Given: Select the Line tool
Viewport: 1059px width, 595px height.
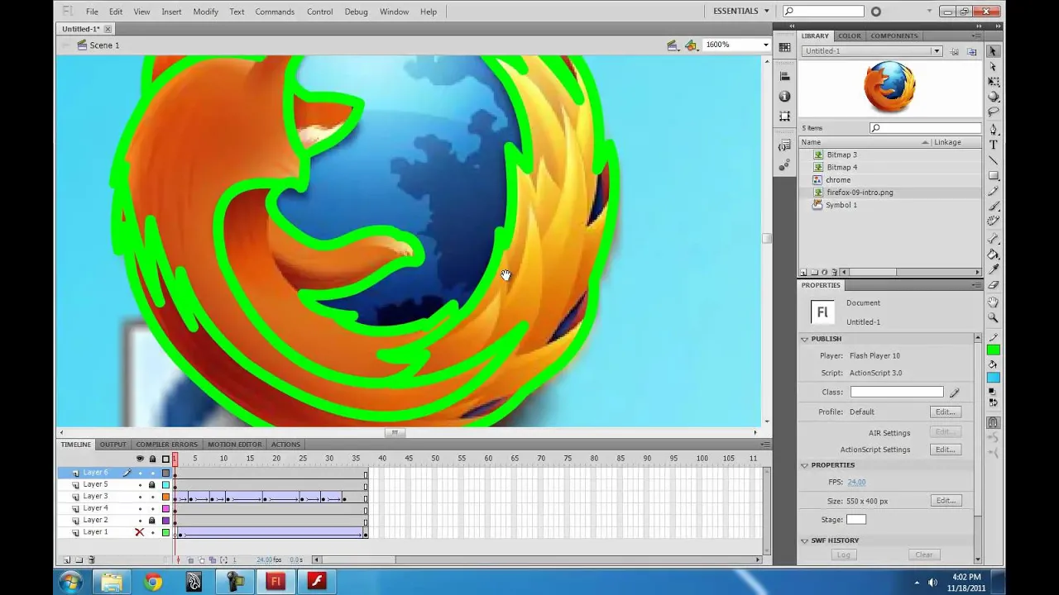Looking at the screenshot, I should pyautogui.click(x=993, y=159).
